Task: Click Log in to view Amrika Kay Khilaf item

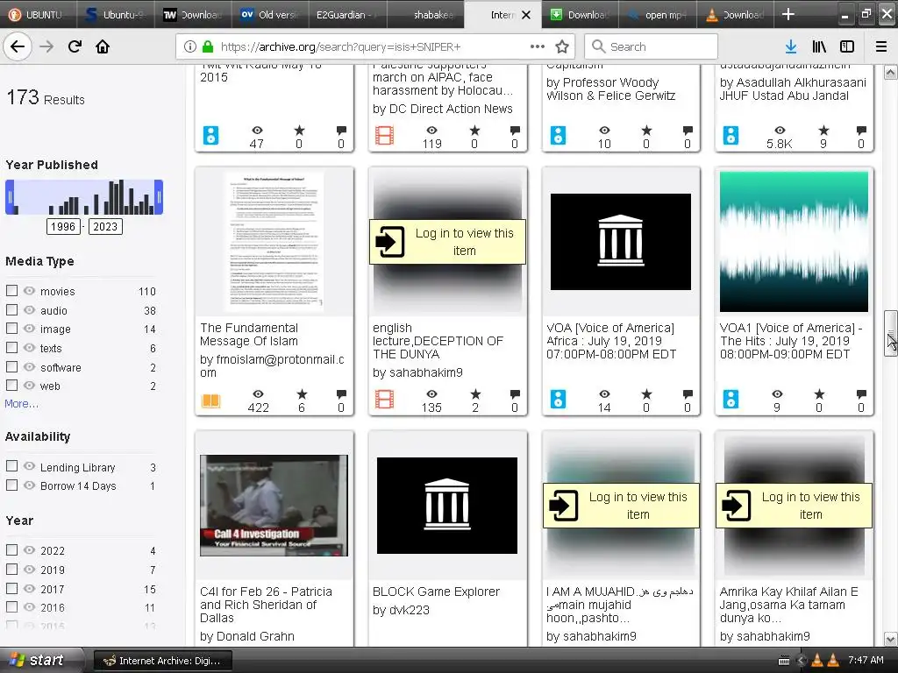Action: tap(794, 506)
